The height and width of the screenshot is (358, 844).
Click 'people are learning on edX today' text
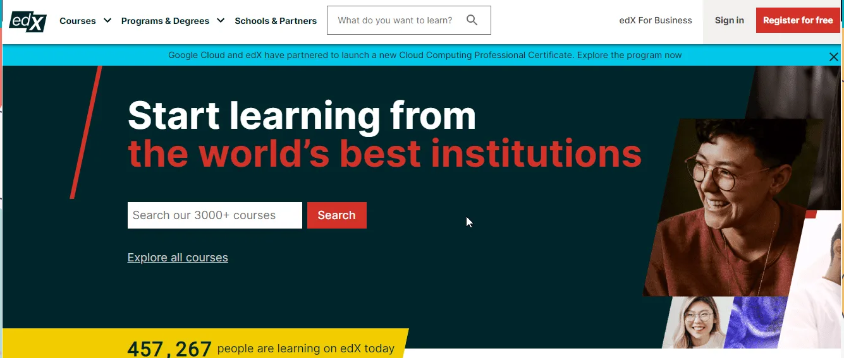pyautogui.click(x=305, y=349)
